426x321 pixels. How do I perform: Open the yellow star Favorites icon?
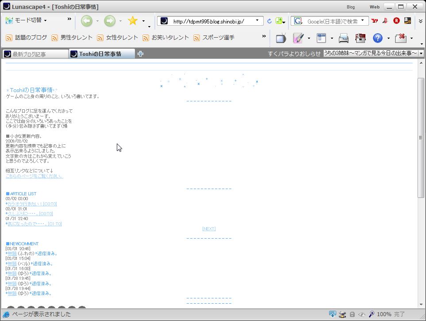coord(133,21)
